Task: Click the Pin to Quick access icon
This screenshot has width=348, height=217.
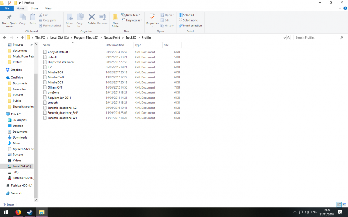Action: [9, 17]
